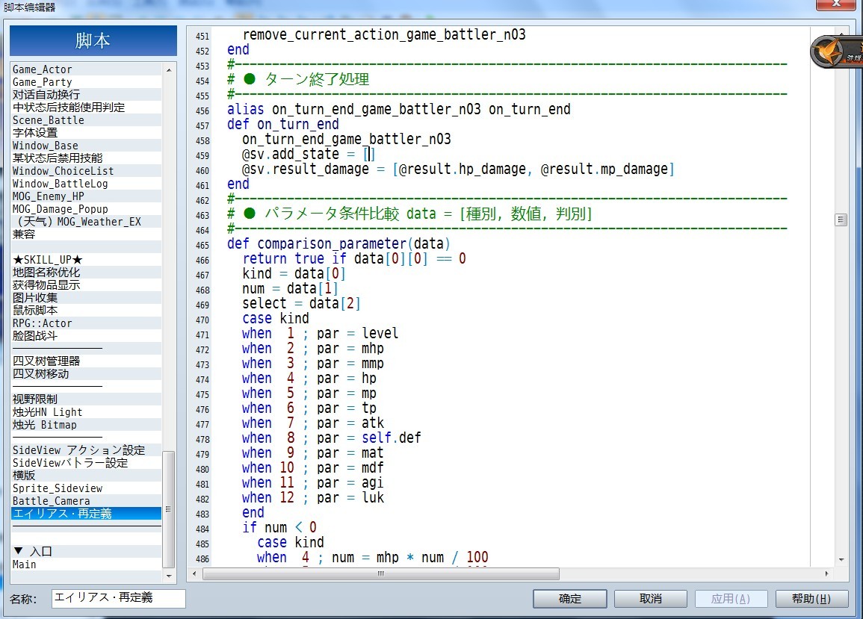863x619 pixels.
Task: Click the code horizontal scrollbar right arrow
Action: click(826, 573)
